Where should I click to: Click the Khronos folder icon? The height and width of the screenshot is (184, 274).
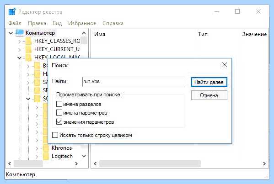tap(46, 148)
